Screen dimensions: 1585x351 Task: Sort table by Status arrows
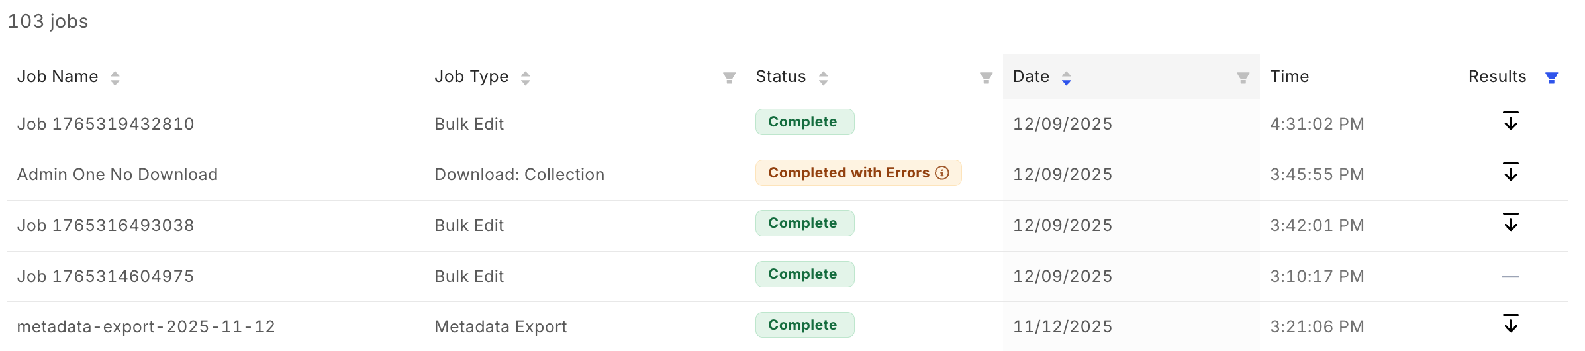tap(823, 78)
